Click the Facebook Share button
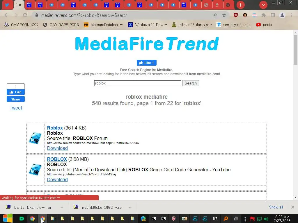298x223 pixels. pos(16,99)
